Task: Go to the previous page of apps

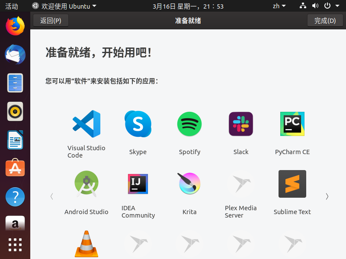Action: (x=51, y=196)
